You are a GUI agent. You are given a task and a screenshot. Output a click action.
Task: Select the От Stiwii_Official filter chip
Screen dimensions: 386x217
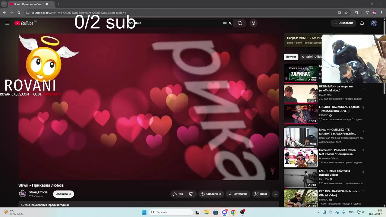[312, 57]
